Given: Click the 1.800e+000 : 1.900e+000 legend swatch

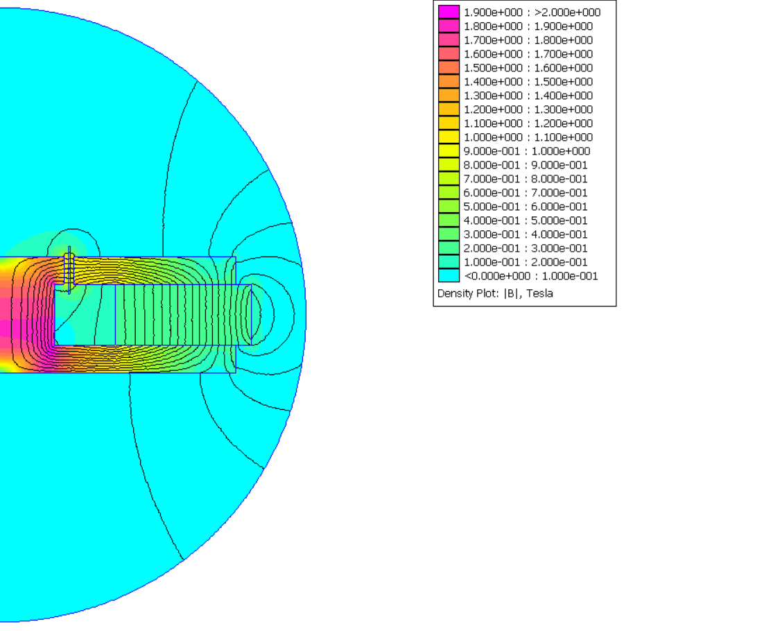Looking at the screenshot, I should click(x=449, y=26).
